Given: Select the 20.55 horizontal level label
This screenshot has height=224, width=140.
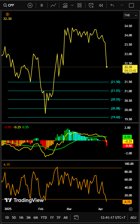Looking at the screenshot, I should 115,99.
